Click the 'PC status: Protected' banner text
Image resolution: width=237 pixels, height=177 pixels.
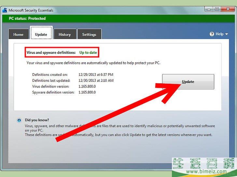tap(27, 18)
